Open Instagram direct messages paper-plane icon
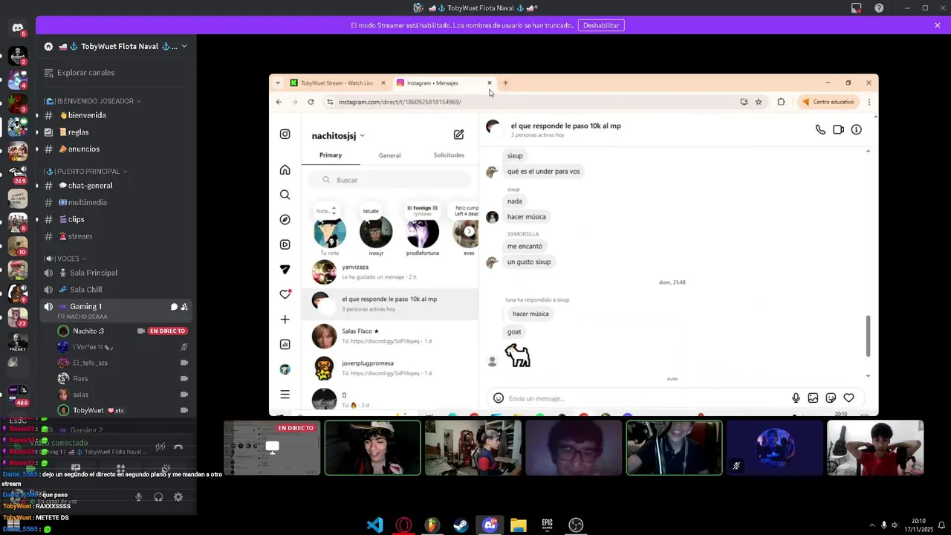The height and width of the screenshot is (535, 951). [x=285, y=270]
